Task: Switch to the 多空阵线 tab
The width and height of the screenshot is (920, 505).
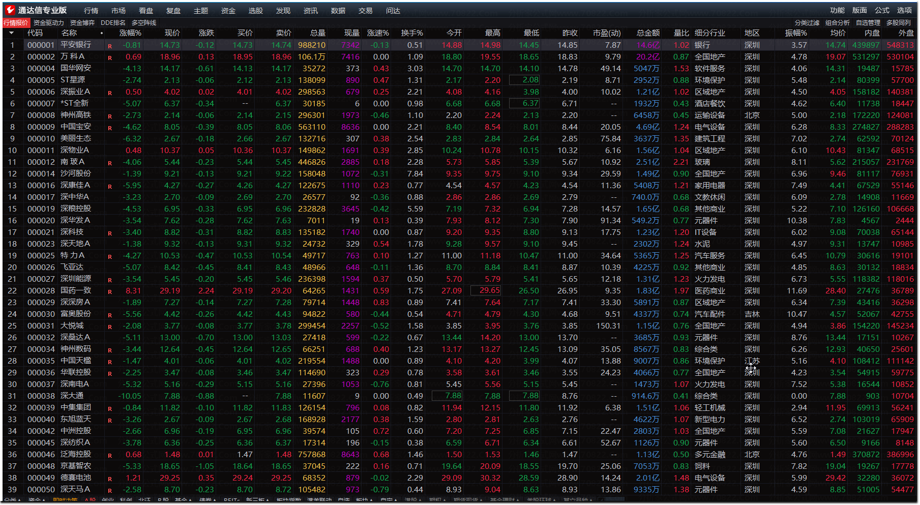Action: [144, 23]
